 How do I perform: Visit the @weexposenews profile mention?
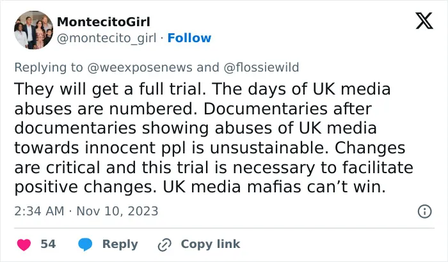click(x=140, y=68)
